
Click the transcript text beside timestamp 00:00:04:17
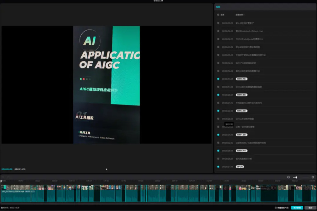click(249, 39)
